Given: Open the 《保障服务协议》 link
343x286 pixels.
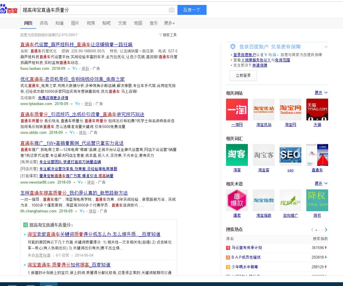Looking at the screenshot, I should (256, 60).
